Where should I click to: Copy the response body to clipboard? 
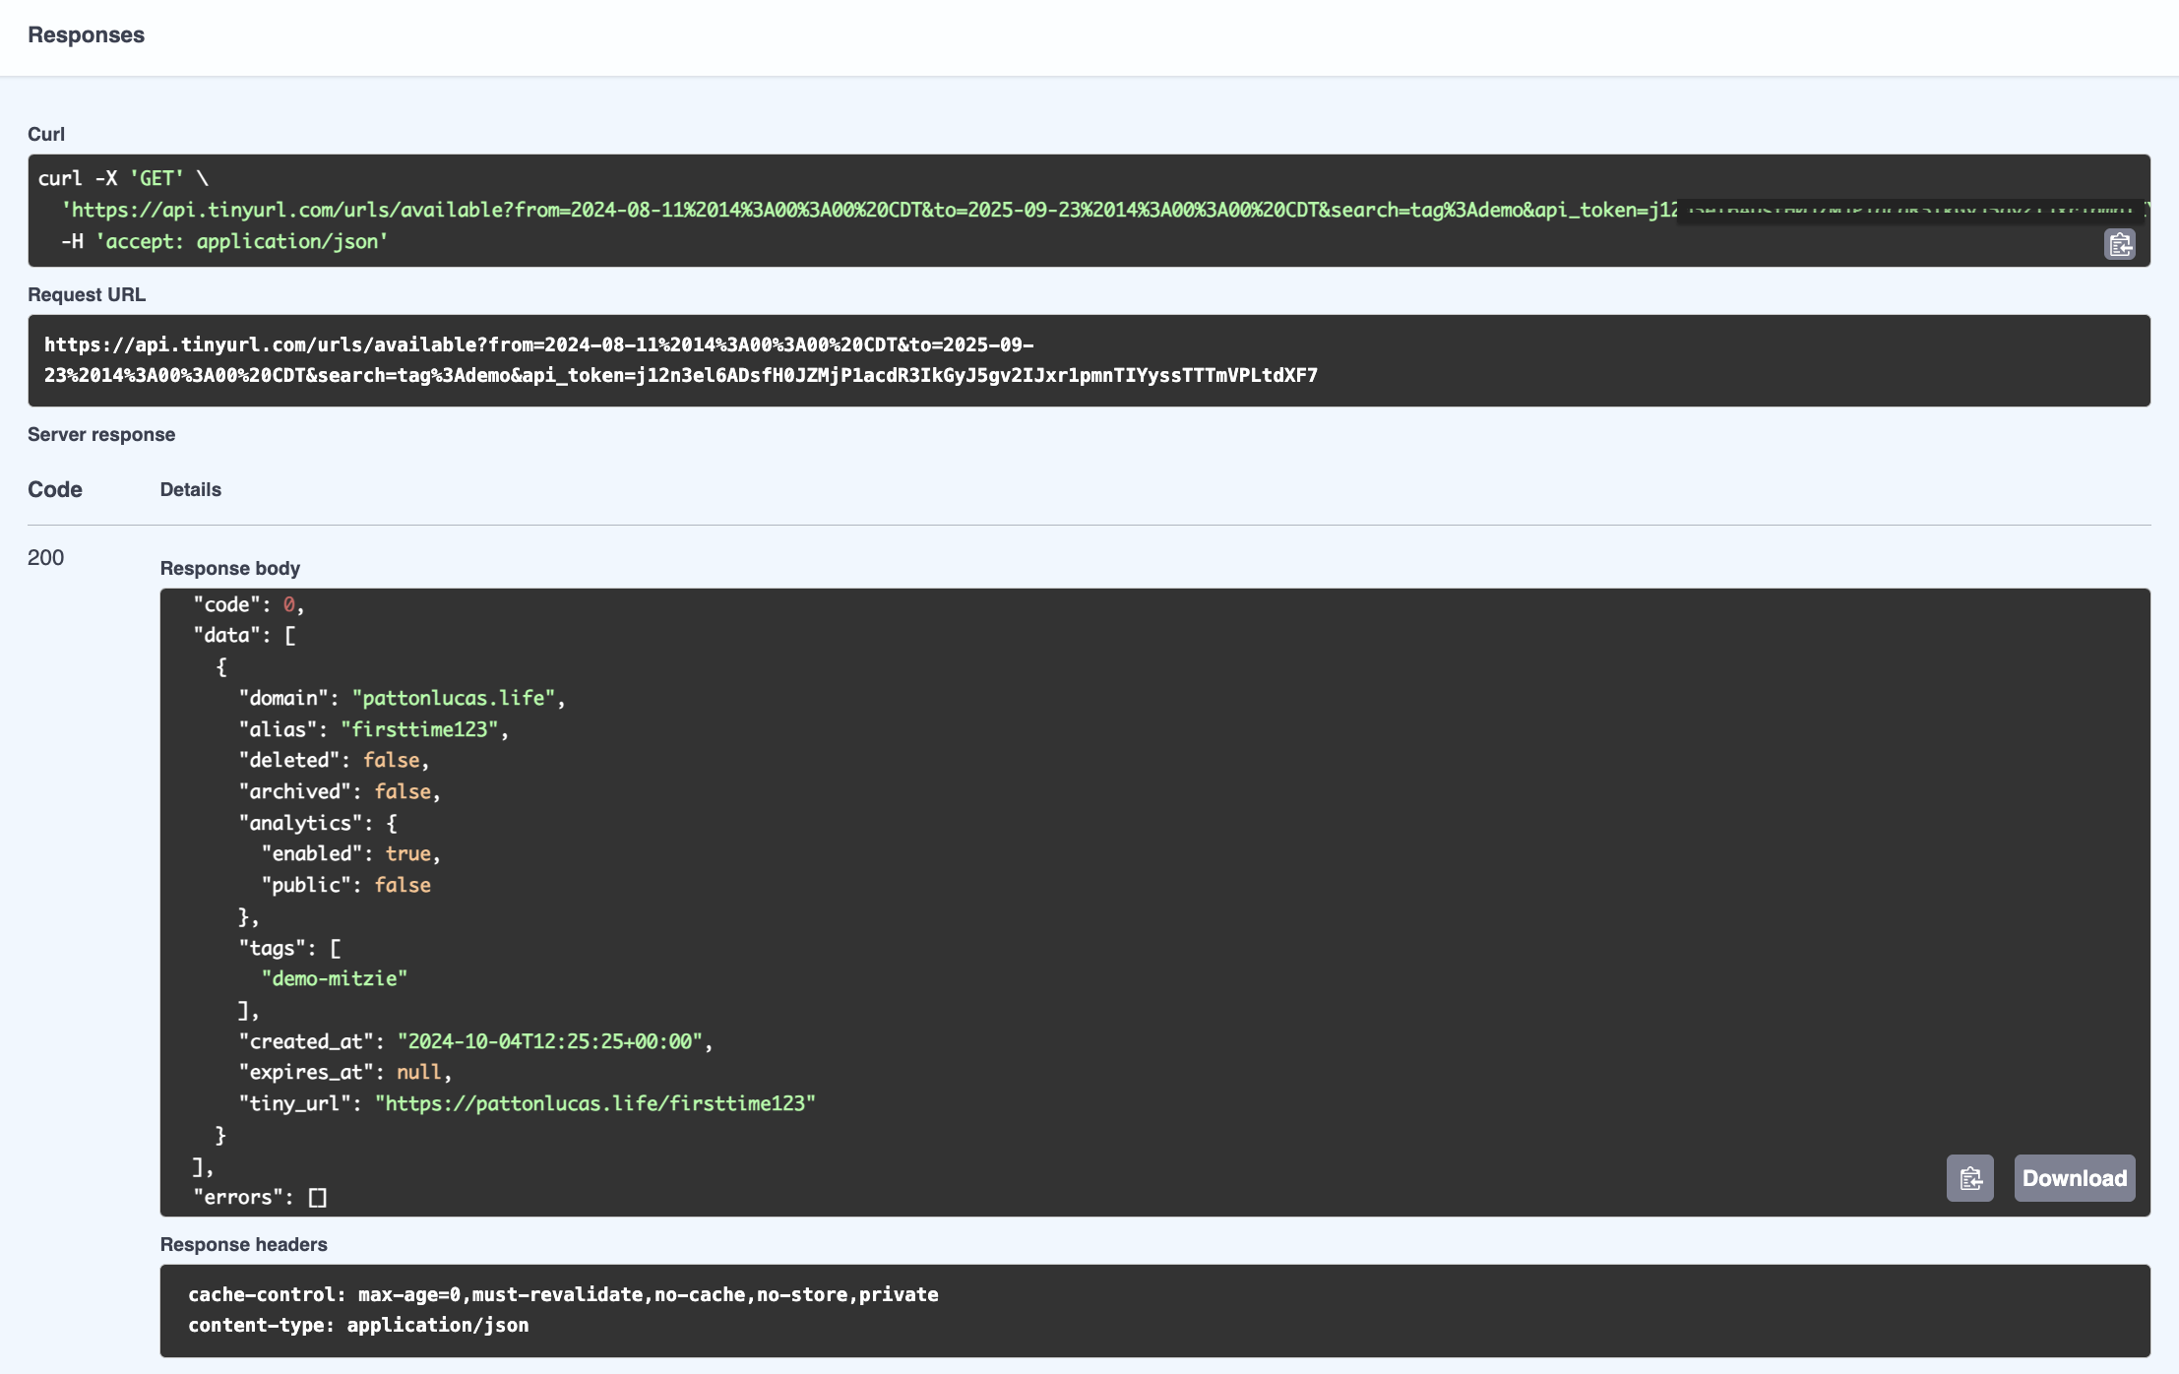1969,1178
